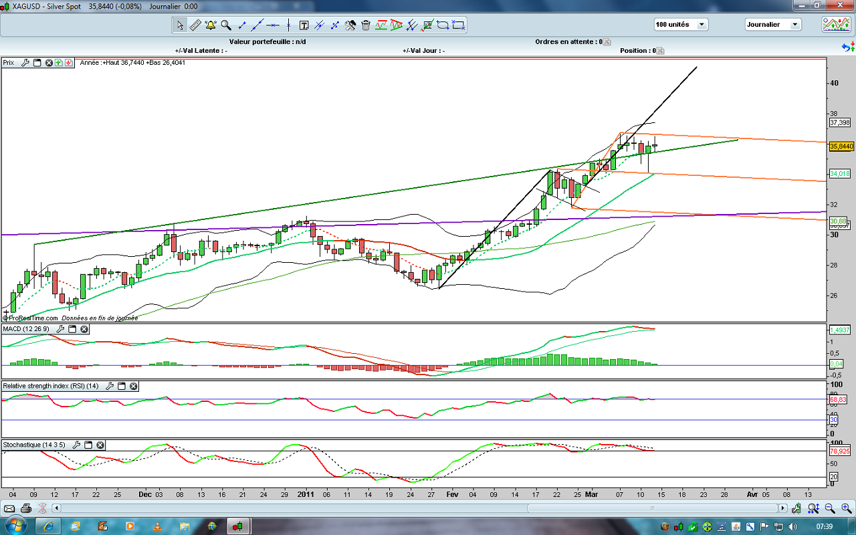
Task: Click the alarm bell alert icon
Action: point(211,25)
